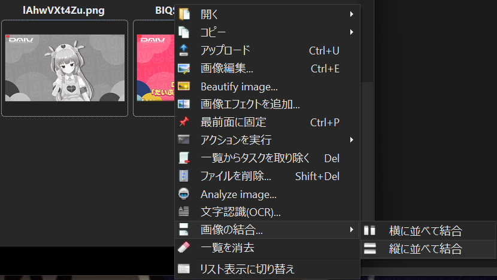Choose 横に並べて結合 in the submenu
The width and height of the screenshot is (497, 280).
click(x=425, y=231)
